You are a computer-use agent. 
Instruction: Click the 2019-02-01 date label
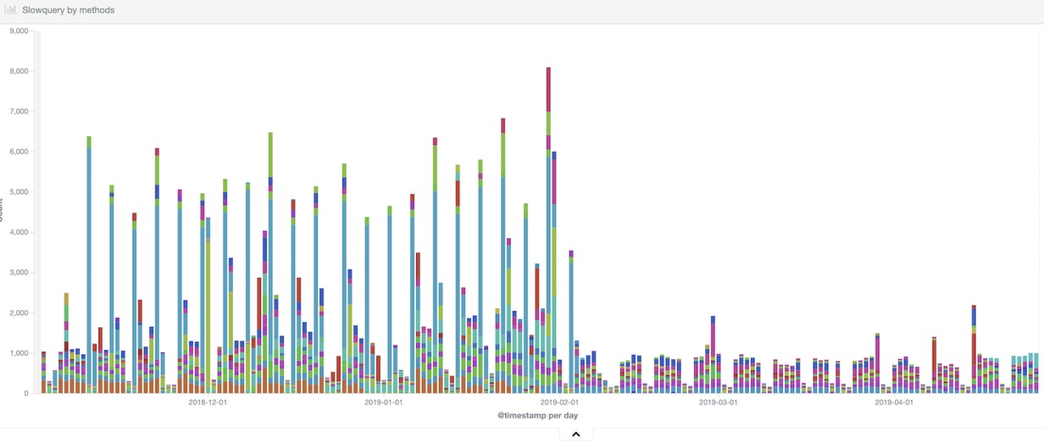(x=559, y=402)
